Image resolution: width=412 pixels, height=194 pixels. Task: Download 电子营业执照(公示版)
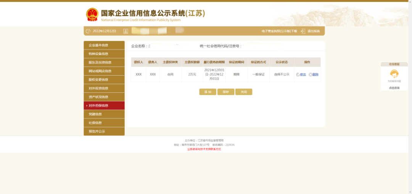tap(279, 31)
